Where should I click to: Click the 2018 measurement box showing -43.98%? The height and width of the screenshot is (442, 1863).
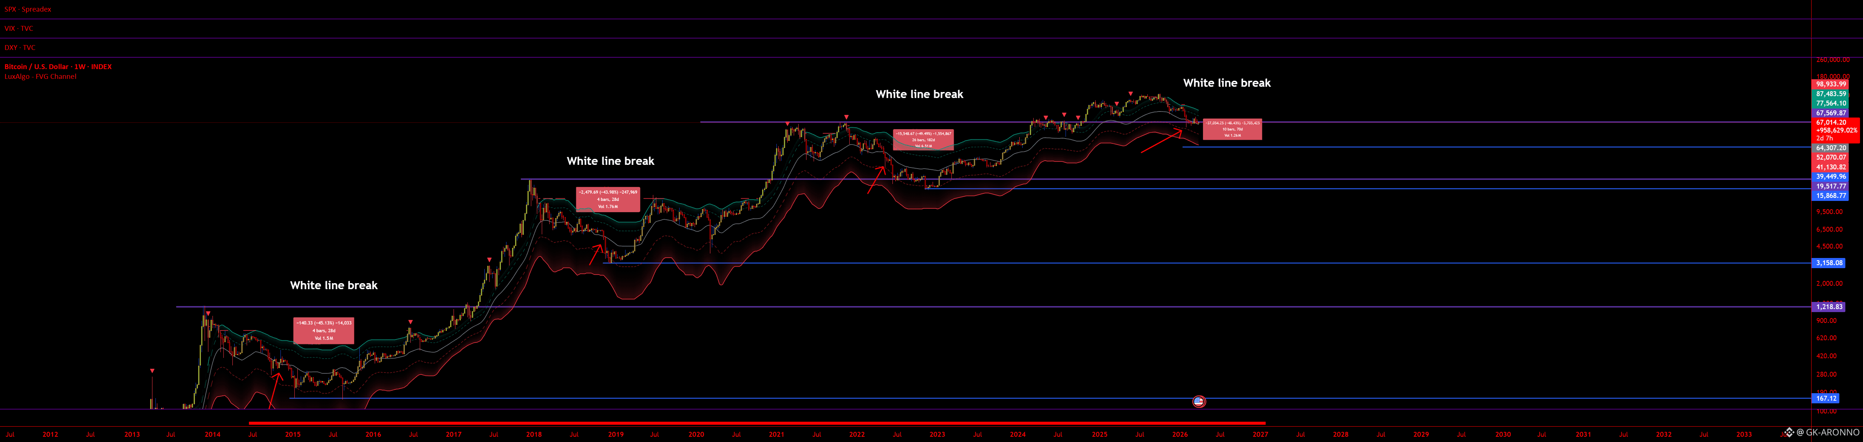pos(607,199)
